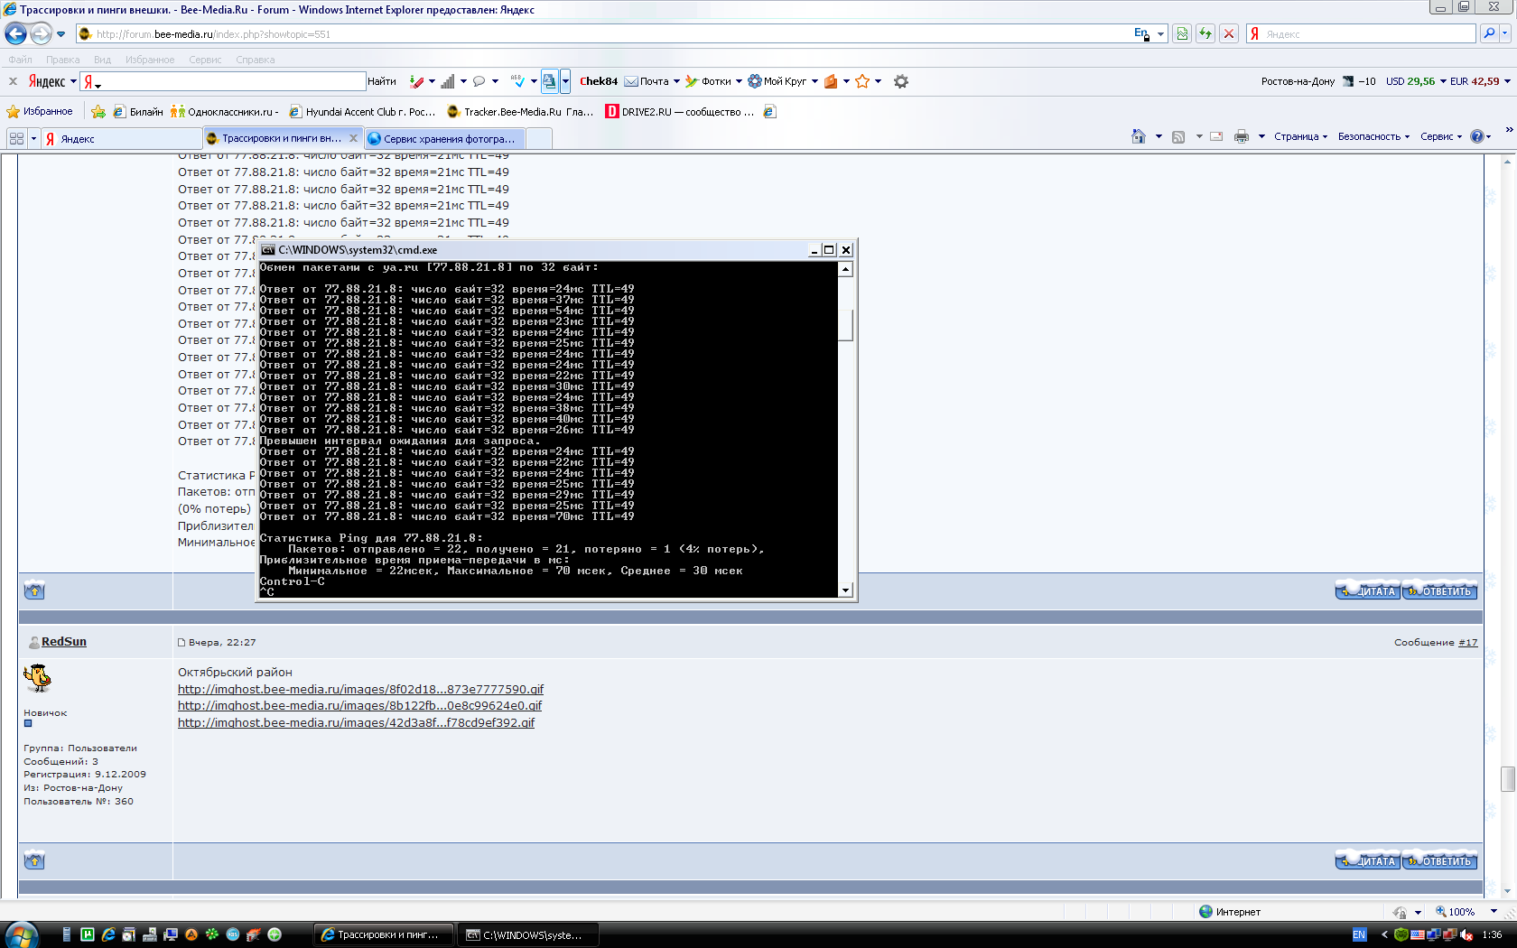Close the Yandex toolbar with the X
This screenshot has height=948, width=1517.
pyautogui.click(x=13, y=81)
